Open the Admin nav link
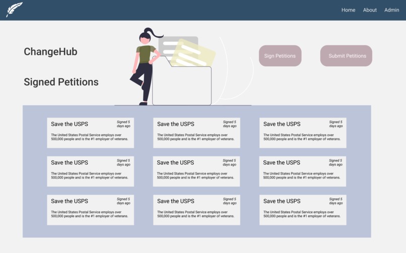The width and height of the screenshot is (406, 253). tap(391, 10)
